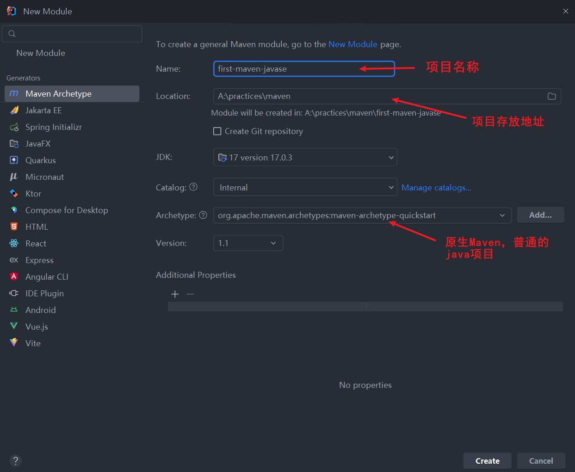The image size is (575, 472).
Task: Select the Angular CLI generator label
Action: click(47, 276)
